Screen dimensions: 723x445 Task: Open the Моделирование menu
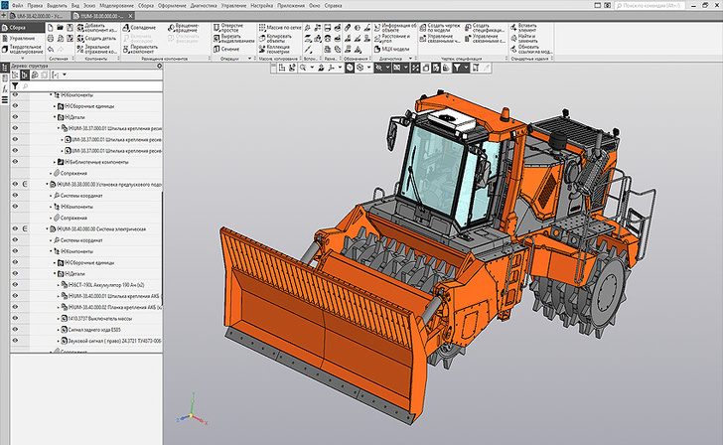(x=116, y=6)
